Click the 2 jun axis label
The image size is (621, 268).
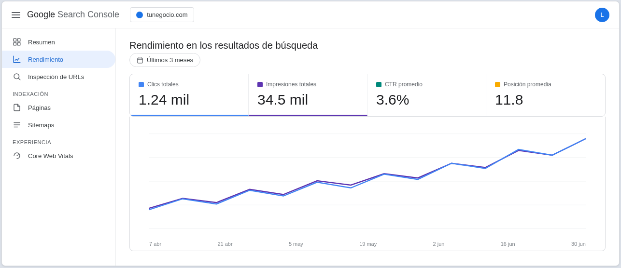tap(438, 244)
